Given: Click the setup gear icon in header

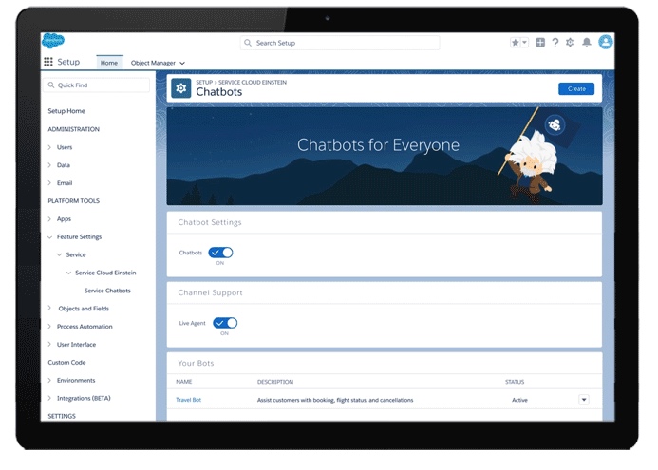Looking at the screenshot, I should [570, 43].
